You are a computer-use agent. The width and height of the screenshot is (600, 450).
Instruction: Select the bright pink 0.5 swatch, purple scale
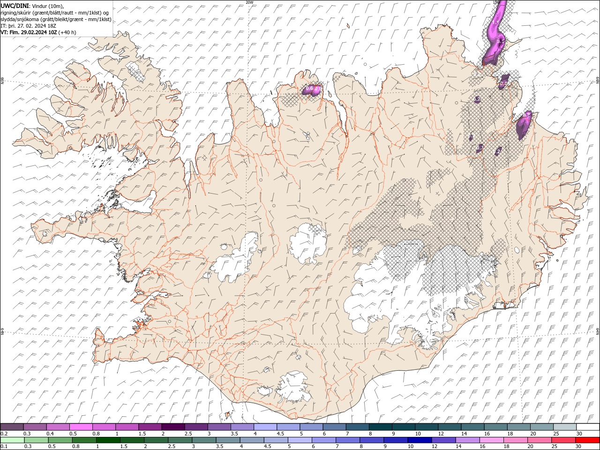point(81,427)
